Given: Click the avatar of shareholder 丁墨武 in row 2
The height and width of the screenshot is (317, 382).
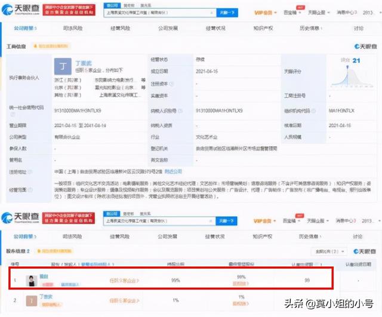Looking at the screenshot, I should point(32,301).
